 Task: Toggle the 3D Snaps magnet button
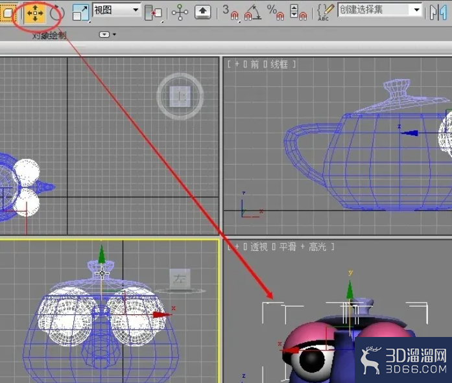coord(231,12)
